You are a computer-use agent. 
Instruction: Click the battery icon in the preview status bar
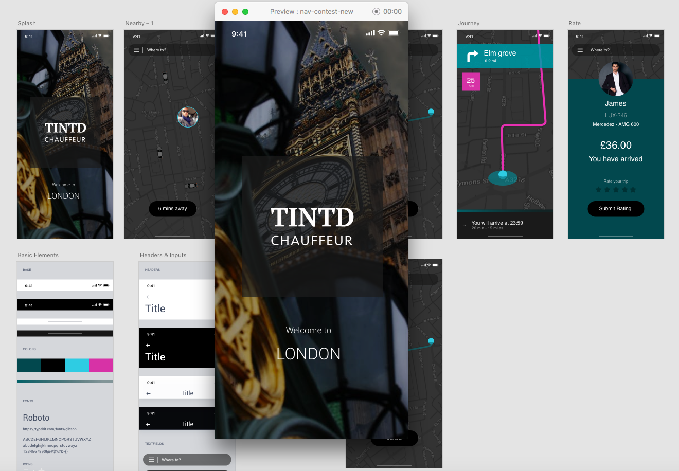[394, 33]
